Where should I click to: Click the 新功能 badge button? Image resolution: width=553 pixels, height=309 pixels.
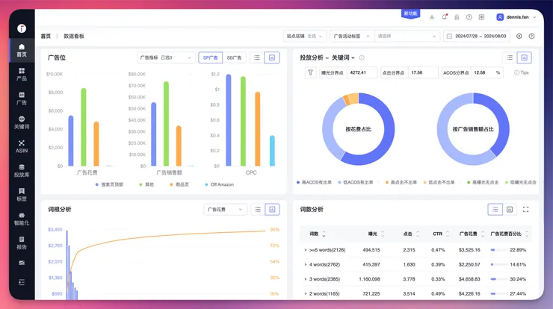coord(410,13)
